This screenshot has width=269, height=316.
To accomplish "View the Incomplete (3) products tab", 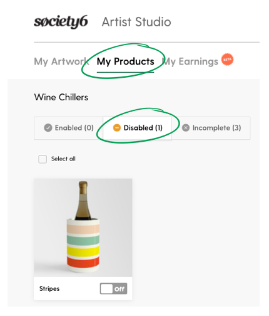I will point(211,128).
